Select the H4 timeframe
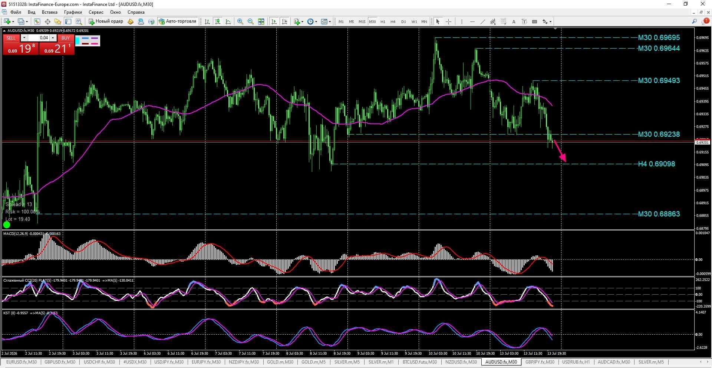Screen dimensions: 712x368 pyautogui.click(x=393, y=21)
